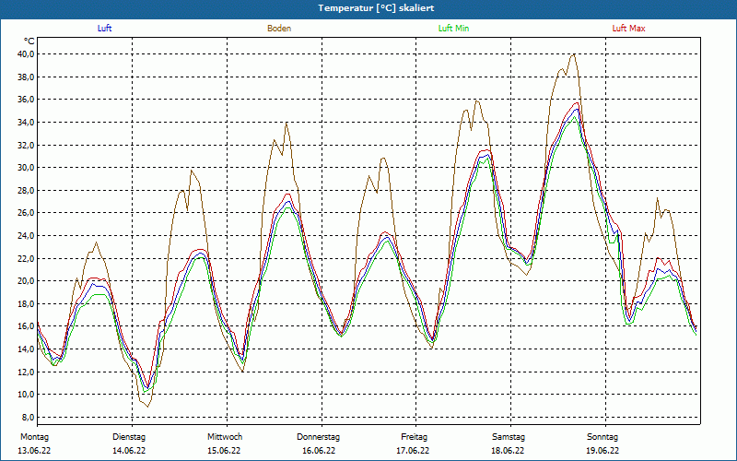Select the 'Mittwoch' day label
Screen dimensions: 737x461
225,436
